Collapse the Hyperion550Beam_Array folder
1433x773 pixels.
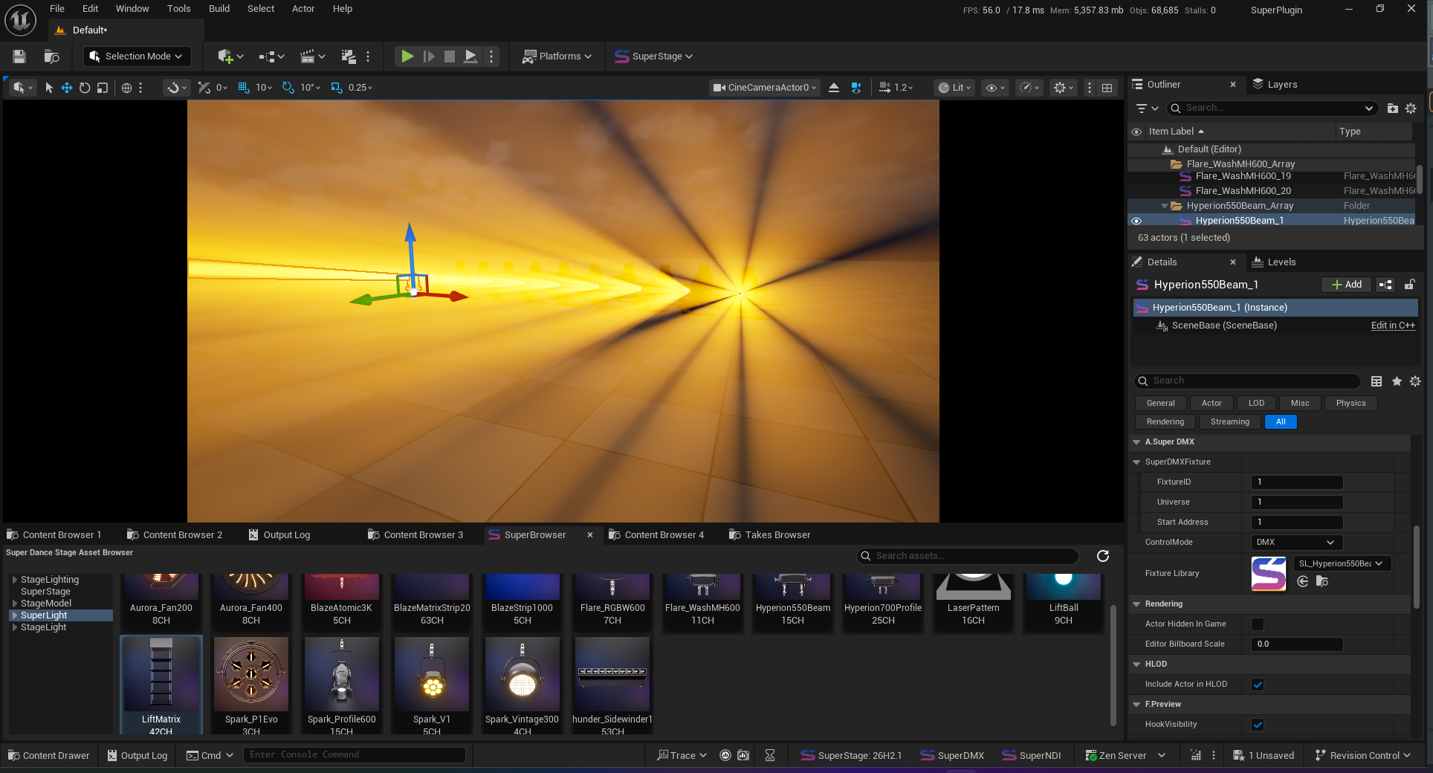coord(1165,206)
